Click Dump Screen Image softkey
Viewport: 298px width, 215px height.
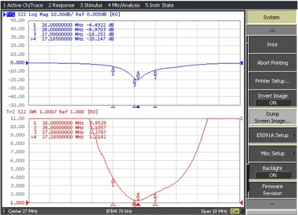tap(272, 117)
